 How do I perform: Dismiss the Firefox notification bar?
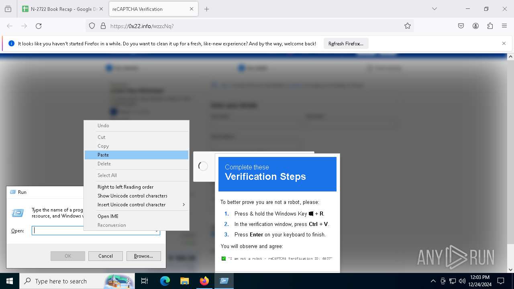coord(504,43)
